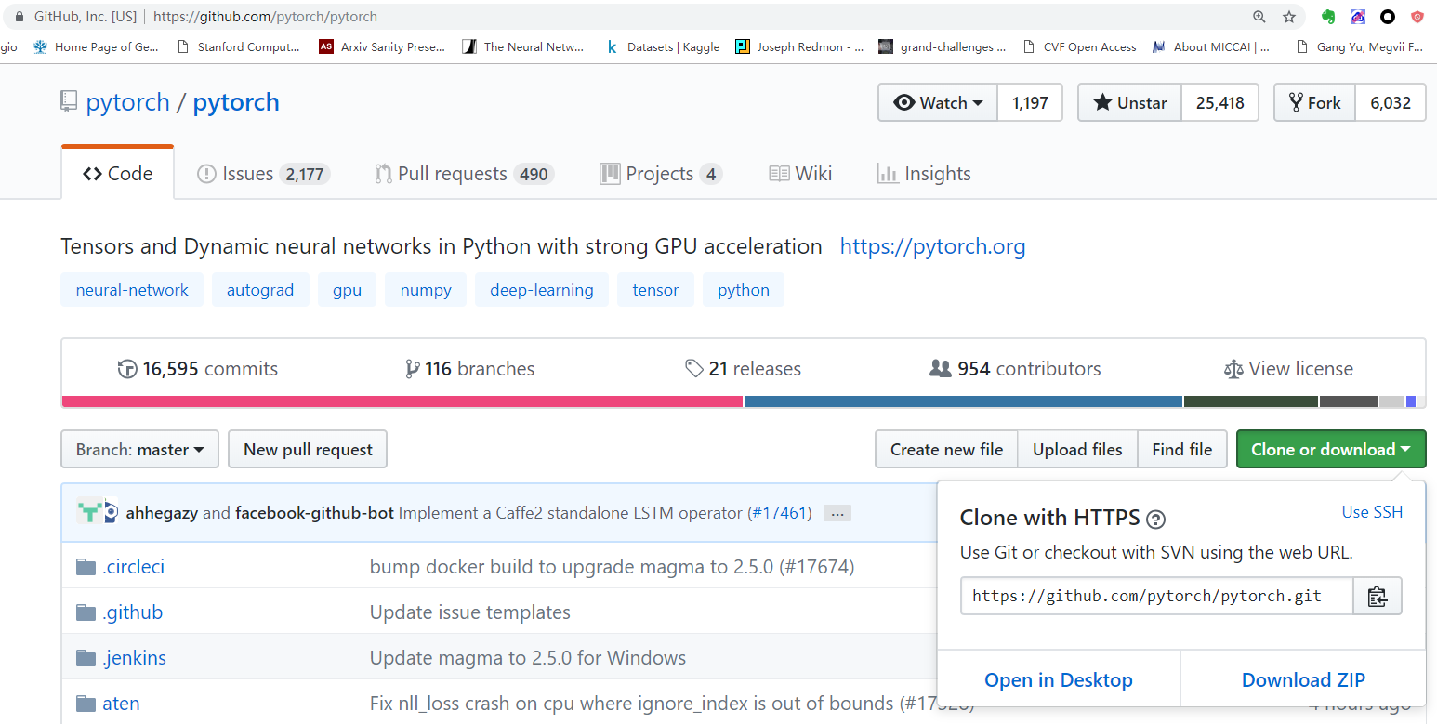Click ahhegazy's commit author avatar
This screenshot has height=724, width=1437.
[89, 512]
